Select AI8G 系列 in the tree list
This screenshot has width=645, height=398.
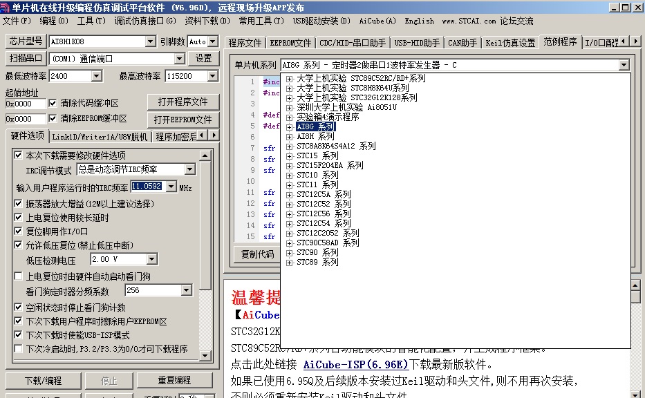click(315, 127)
